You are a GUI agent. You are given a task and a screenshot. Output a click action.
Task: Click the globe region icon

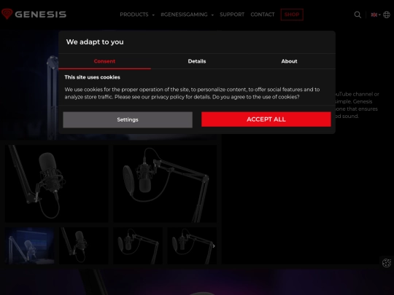coord(387,15)
